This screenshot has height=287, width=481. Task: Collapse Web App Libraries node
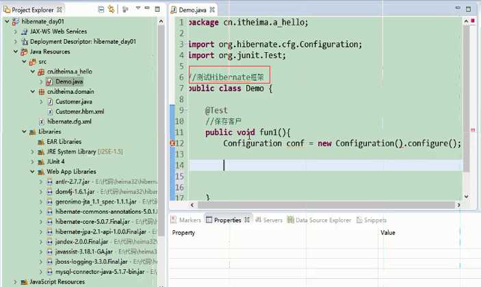point(33,172)
